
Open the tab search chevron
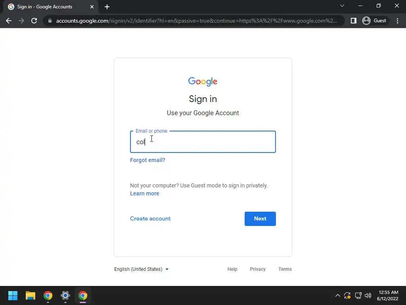pyautogui.click(x=342, y=6)
